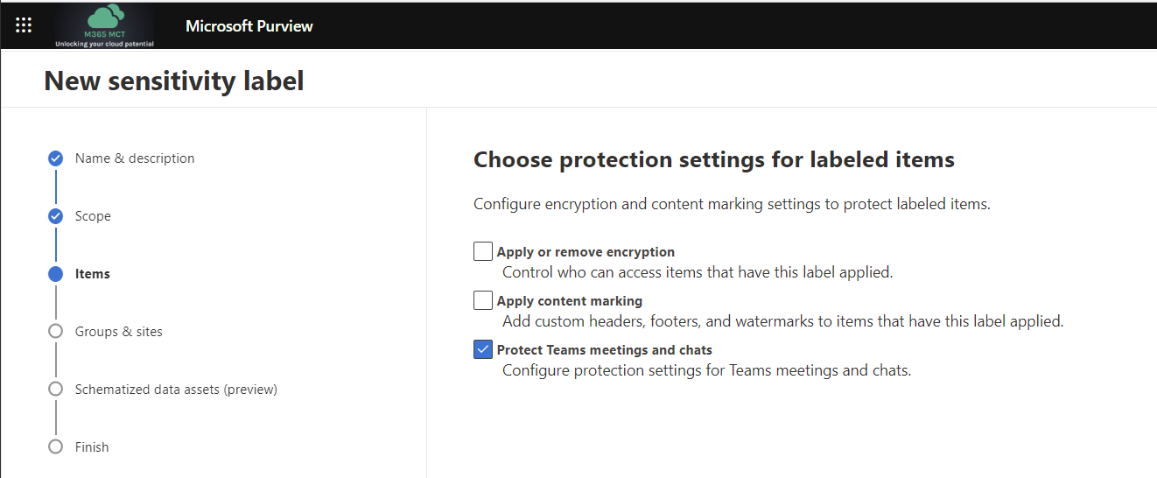Enable the Apply content marking checkbox
Viewport: 1157px width, 478px height.
[x=483, y=301]
